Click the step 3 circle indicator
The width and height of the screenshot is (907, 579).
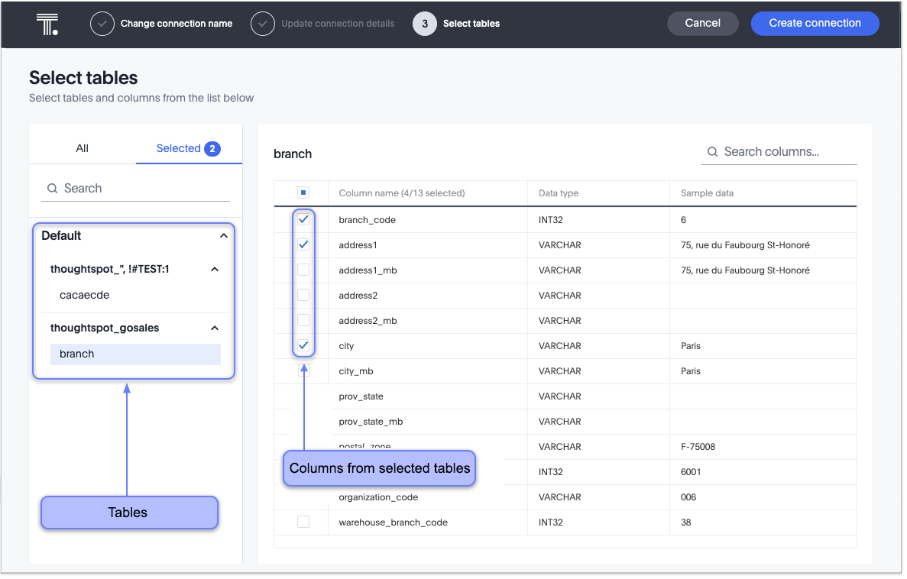click(424, 24)
